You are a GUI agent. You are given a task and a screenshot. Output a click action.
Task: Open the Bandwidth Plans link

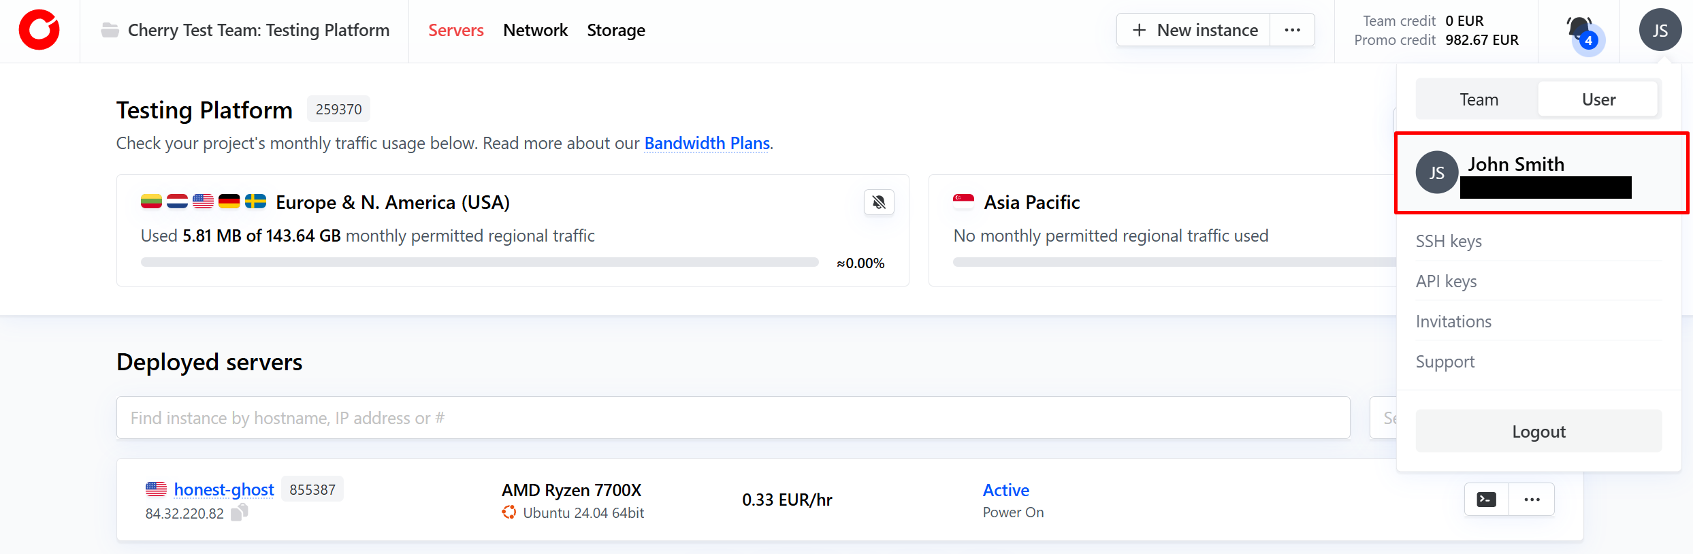pyautogui.click(x=707, y=144)
